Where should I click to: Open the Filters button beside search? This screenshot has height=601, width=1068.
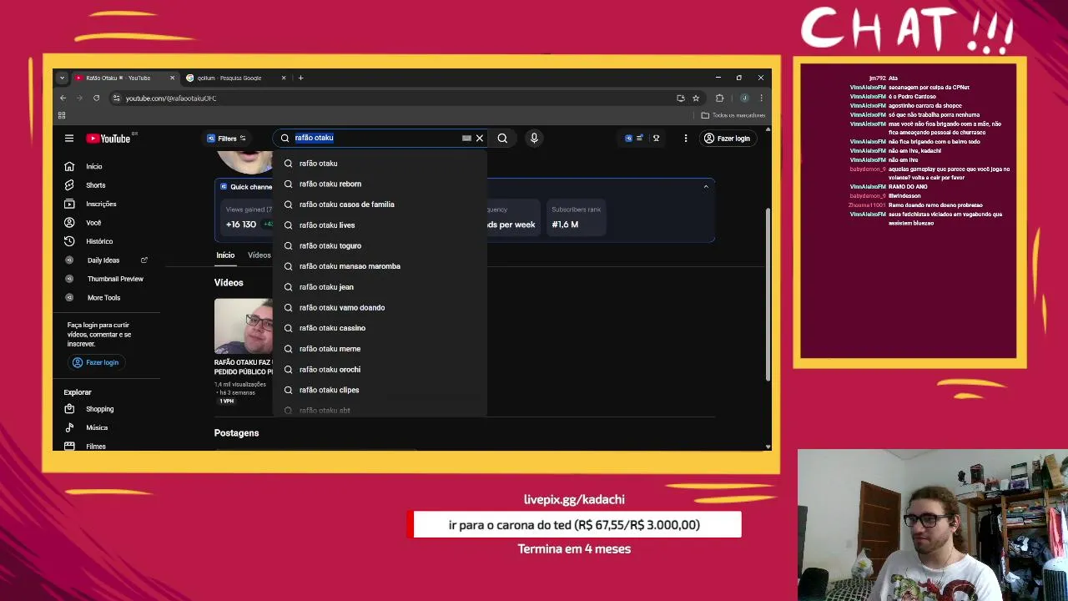pos(226,139)
